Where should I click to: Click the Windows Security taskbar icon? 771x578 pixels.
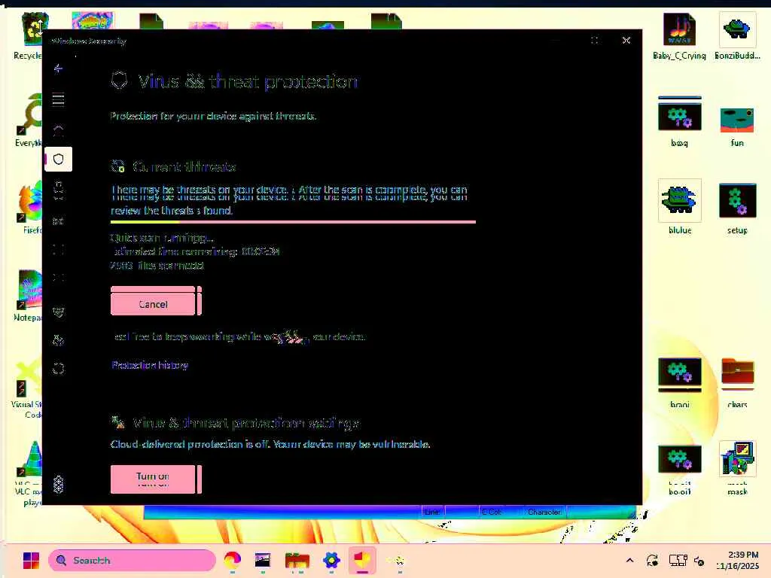click(x=362, y=560)
